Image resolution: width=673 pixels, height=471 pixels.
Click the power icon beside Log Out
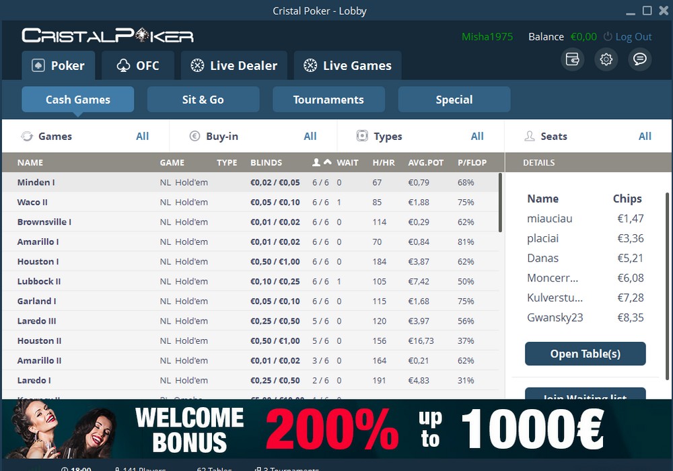608,37
